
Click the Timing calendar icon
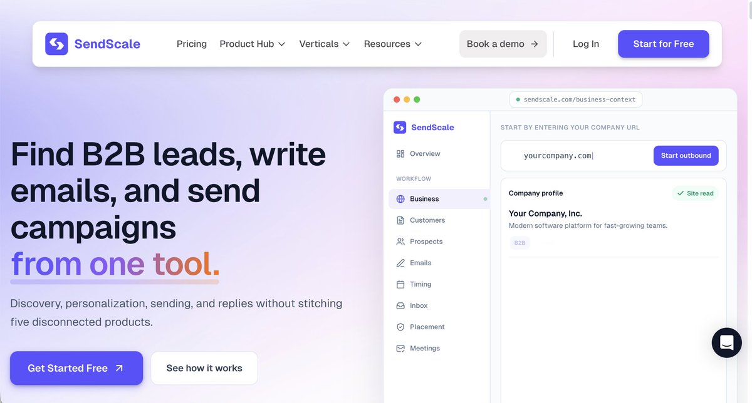(x=400, y=284)
